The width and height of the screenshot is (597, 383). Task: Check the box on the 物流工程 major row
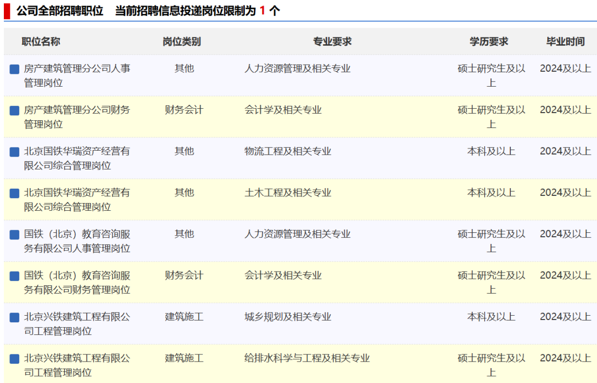14,152
